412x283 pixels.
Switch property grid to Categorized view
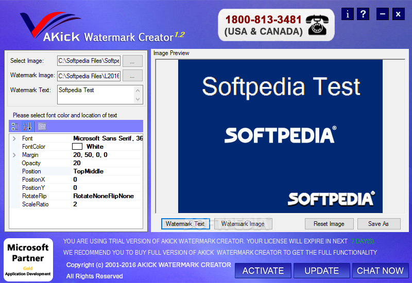15,127
